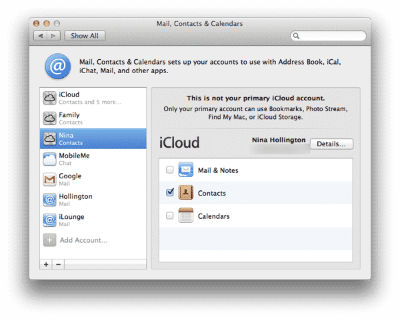Click the iCloud account cloud icon
400x320 pixels.
(x=49, y=98)
